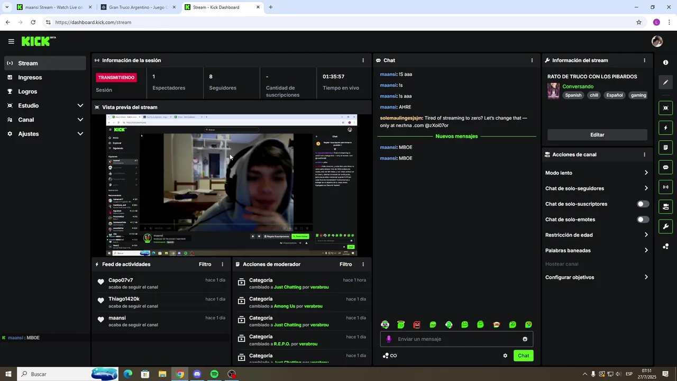The width and height of the screenshot is (677, 381).
Task: Open Palabras baneadas options arrow
Action: point(646,250)
